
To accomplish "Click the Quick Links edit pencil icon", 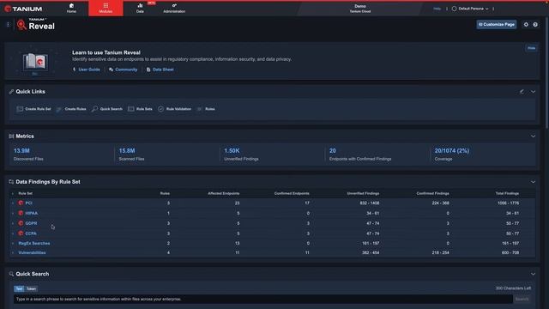I will (522, 92).
